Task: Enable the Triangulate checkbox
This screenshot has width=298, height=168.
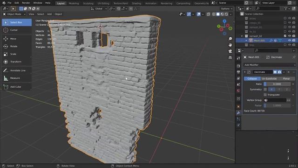Action: click(265, 95)
